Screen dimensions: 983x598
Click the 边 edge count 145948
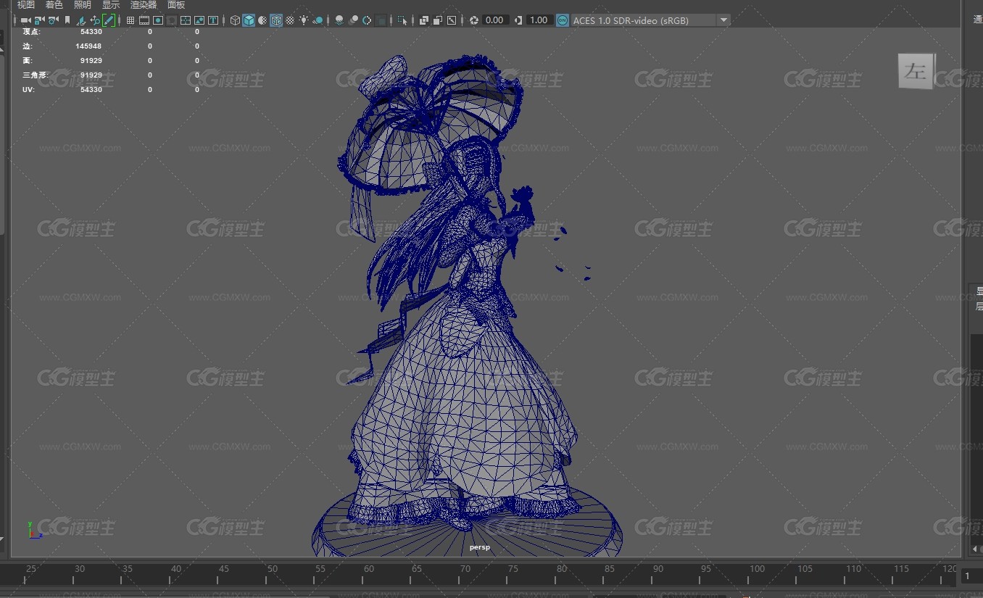click(x=88, y=46)
